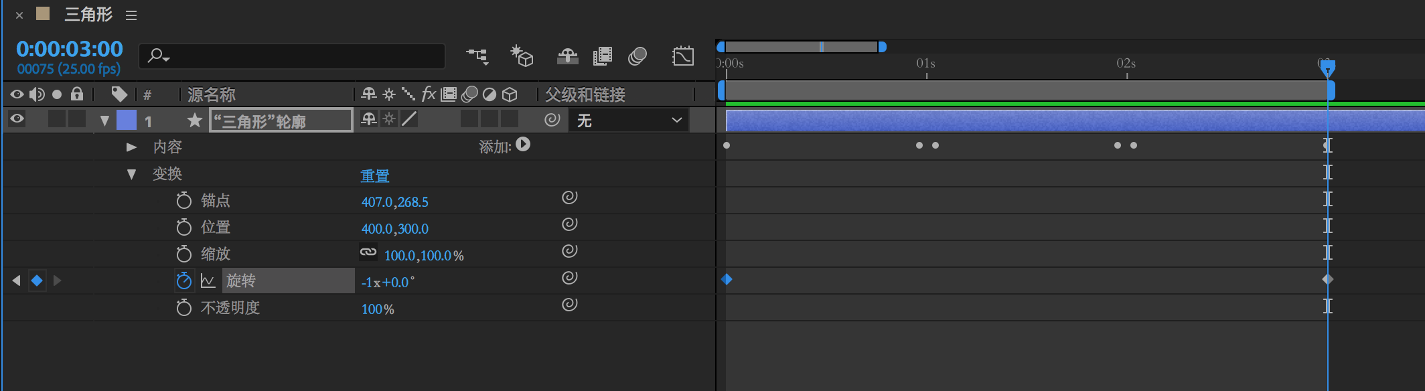The height and width of the screenshot is (391, 1425).
Task: Toggle Draft 3D mode icon
Action: click(522, 56)
